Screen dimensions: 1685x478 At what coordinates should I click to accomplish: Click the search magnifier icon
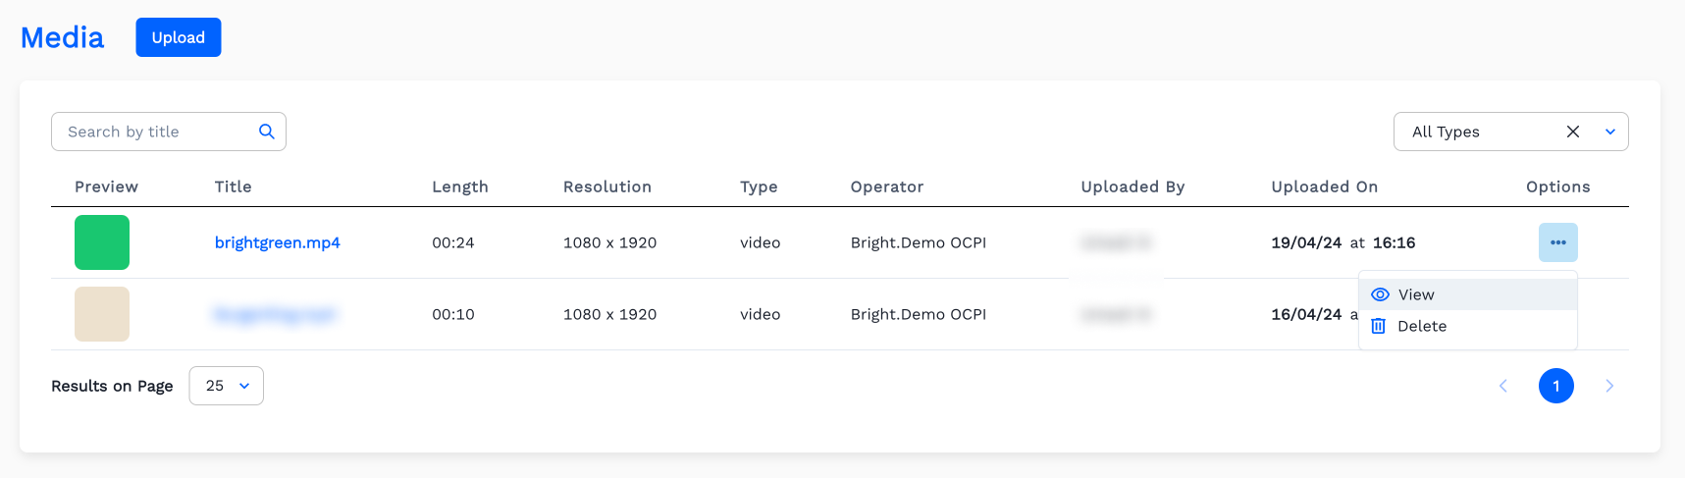pos(266,132)
